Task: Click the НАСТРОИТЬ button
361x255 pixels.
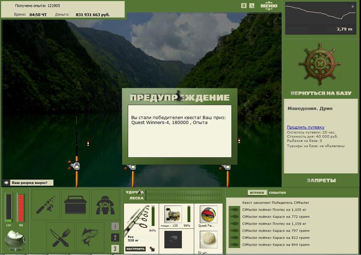Action: coord(135,249)
